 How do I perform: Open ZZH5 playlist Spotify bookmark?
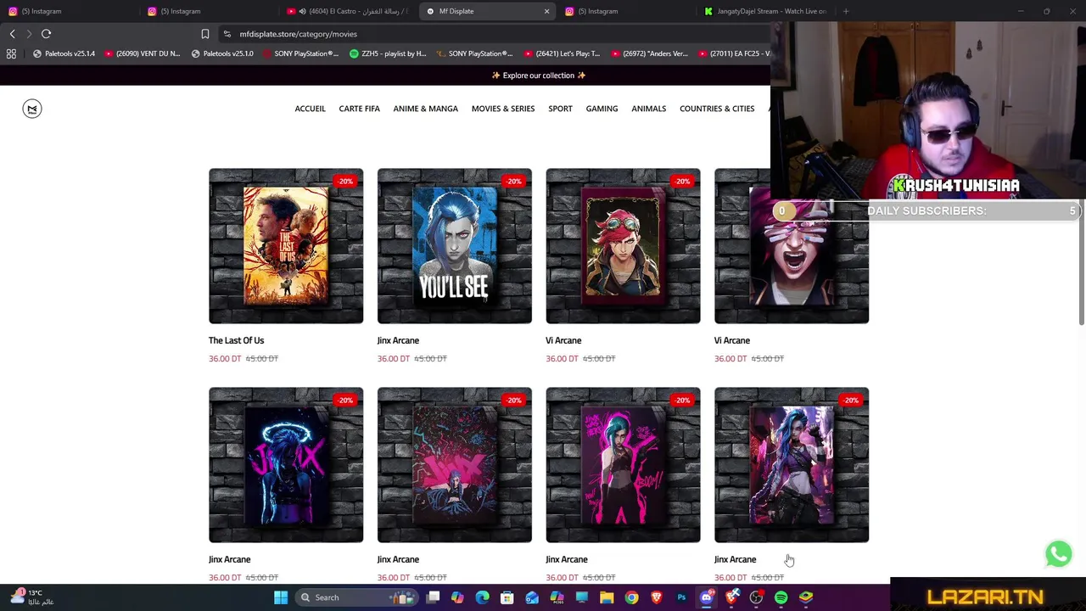coord(388,53)
